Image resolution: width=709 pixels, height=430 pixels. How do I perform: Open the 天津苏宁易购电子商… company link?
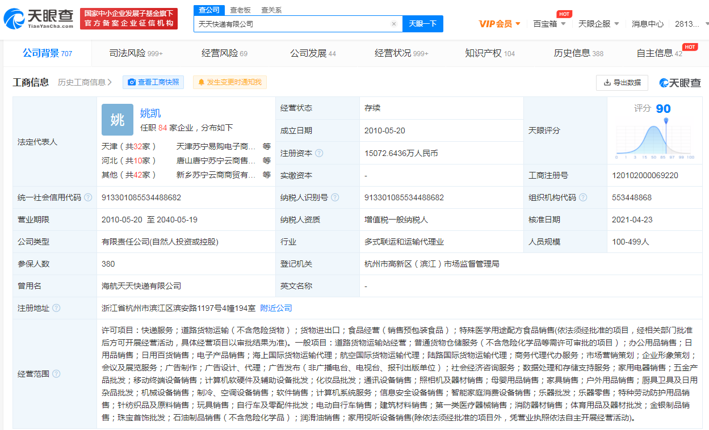click(216, 146)
